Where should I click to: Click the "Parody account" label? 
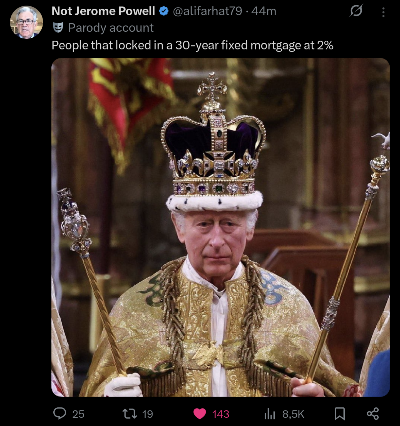[111, 28]
